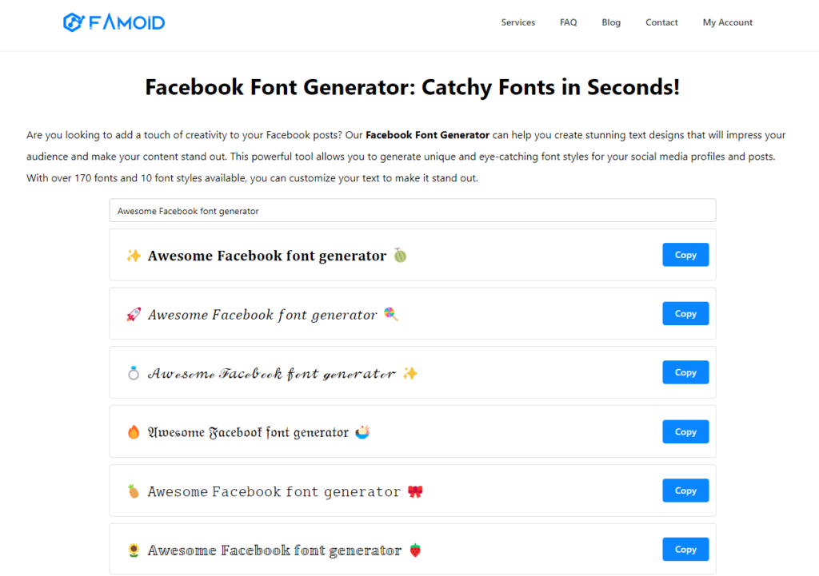Copy the gothic blackletter font style
Viewport: 819px width, 576px height.
click(x=685, y=431)
